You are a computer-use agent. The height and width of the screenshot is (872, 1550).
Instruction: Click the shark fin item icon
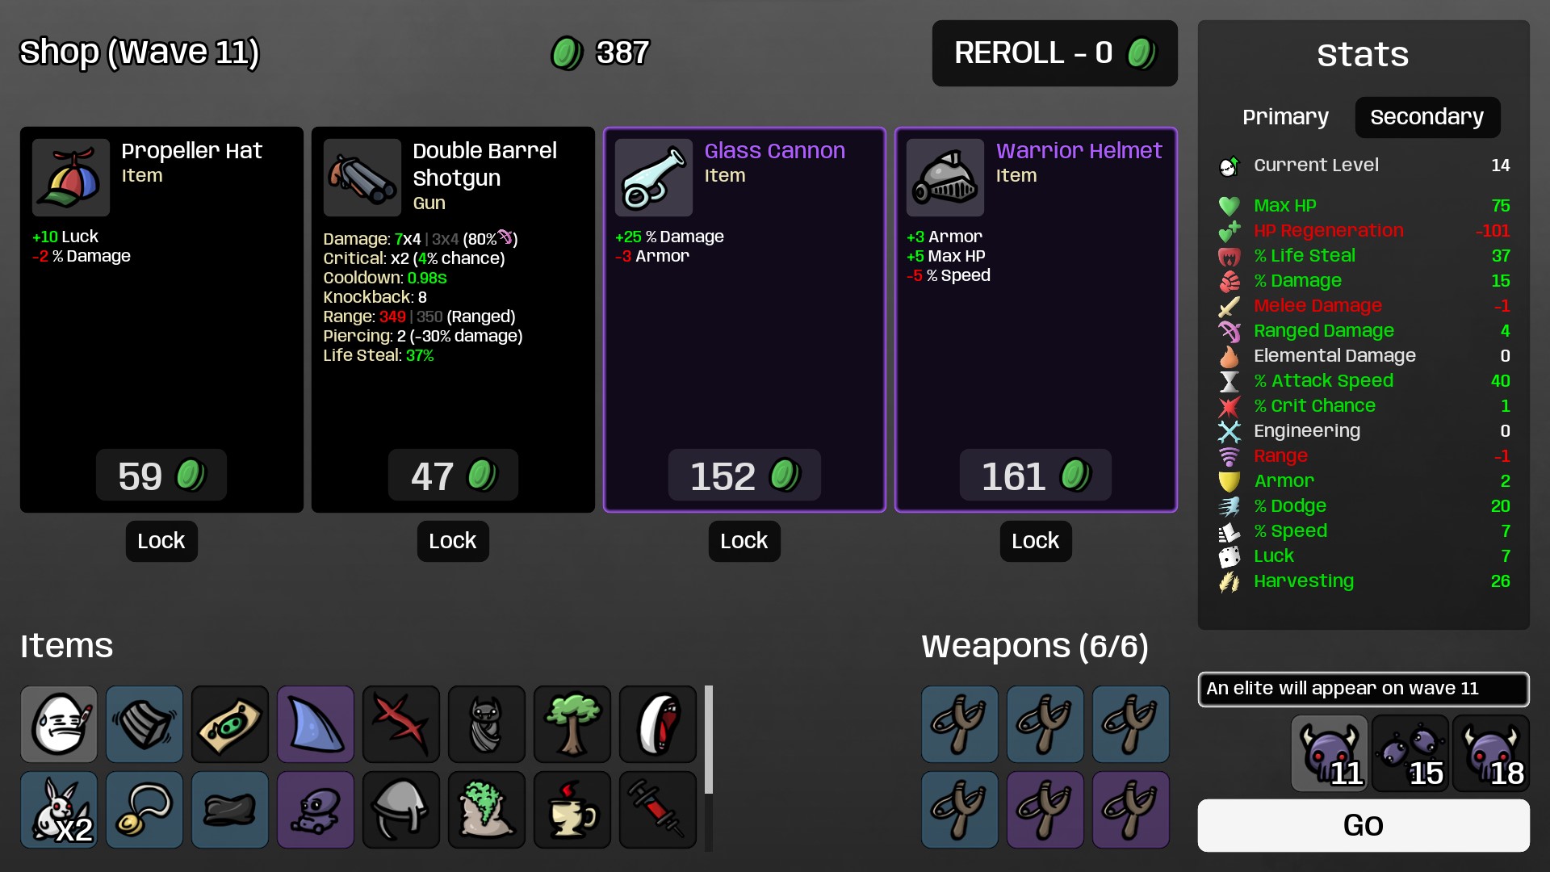click(x=316, y=724)
